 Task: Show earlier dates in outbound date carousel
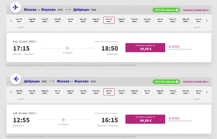pyautogui.click(x=11, y=21)
